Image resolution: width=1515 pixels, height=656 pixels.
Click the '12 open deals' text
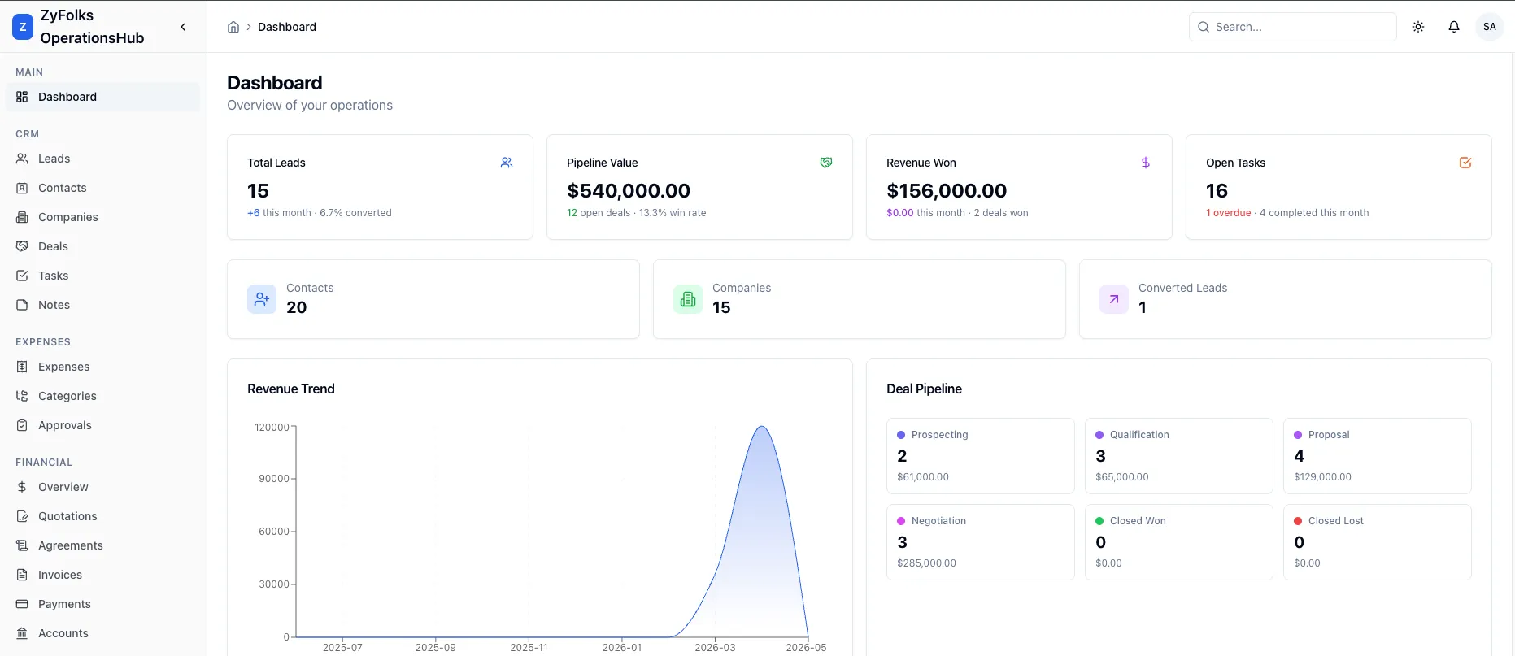(599, 213)
